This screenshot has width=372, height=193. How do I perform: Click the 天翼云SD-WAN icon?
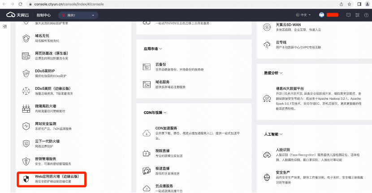coord(267,27)
